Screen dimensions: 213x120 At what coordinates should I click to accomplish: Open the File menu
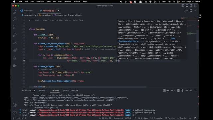pos(26,2)
